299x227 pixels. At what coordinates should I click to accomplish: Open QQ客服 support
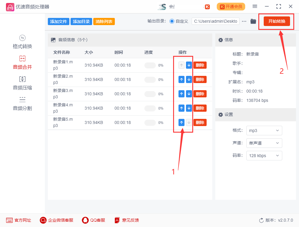93,220
